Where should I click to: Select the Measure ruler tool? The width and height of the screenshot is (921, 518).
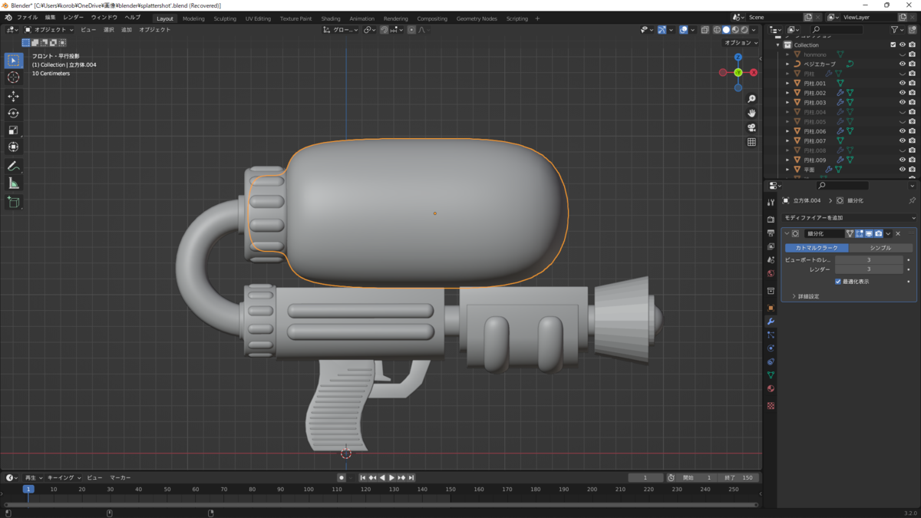coord(13,183)
